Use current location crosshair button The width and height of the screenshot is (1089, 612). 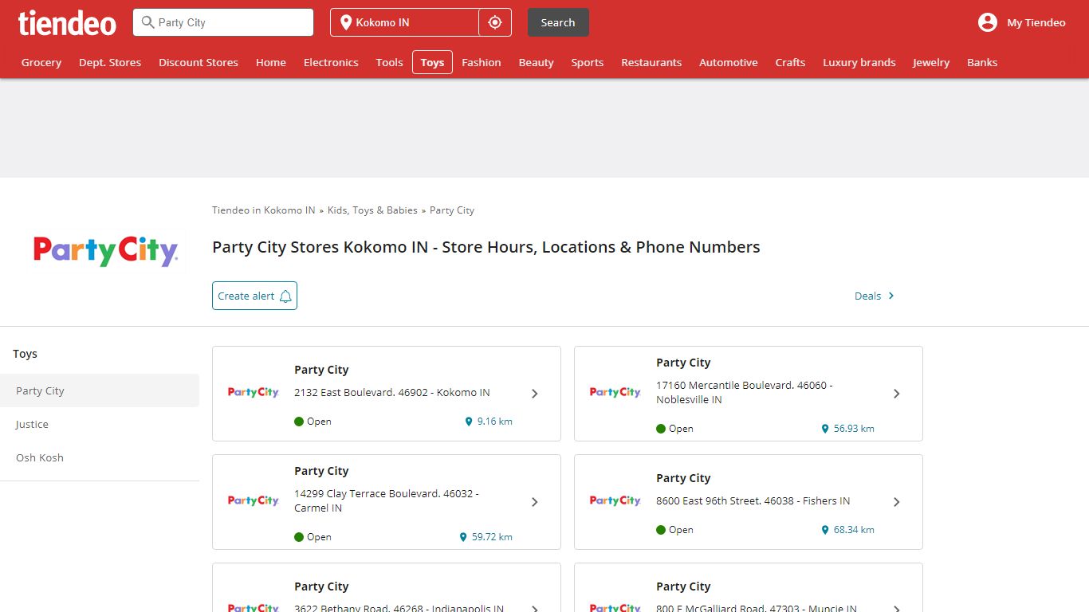pos(495,22)
